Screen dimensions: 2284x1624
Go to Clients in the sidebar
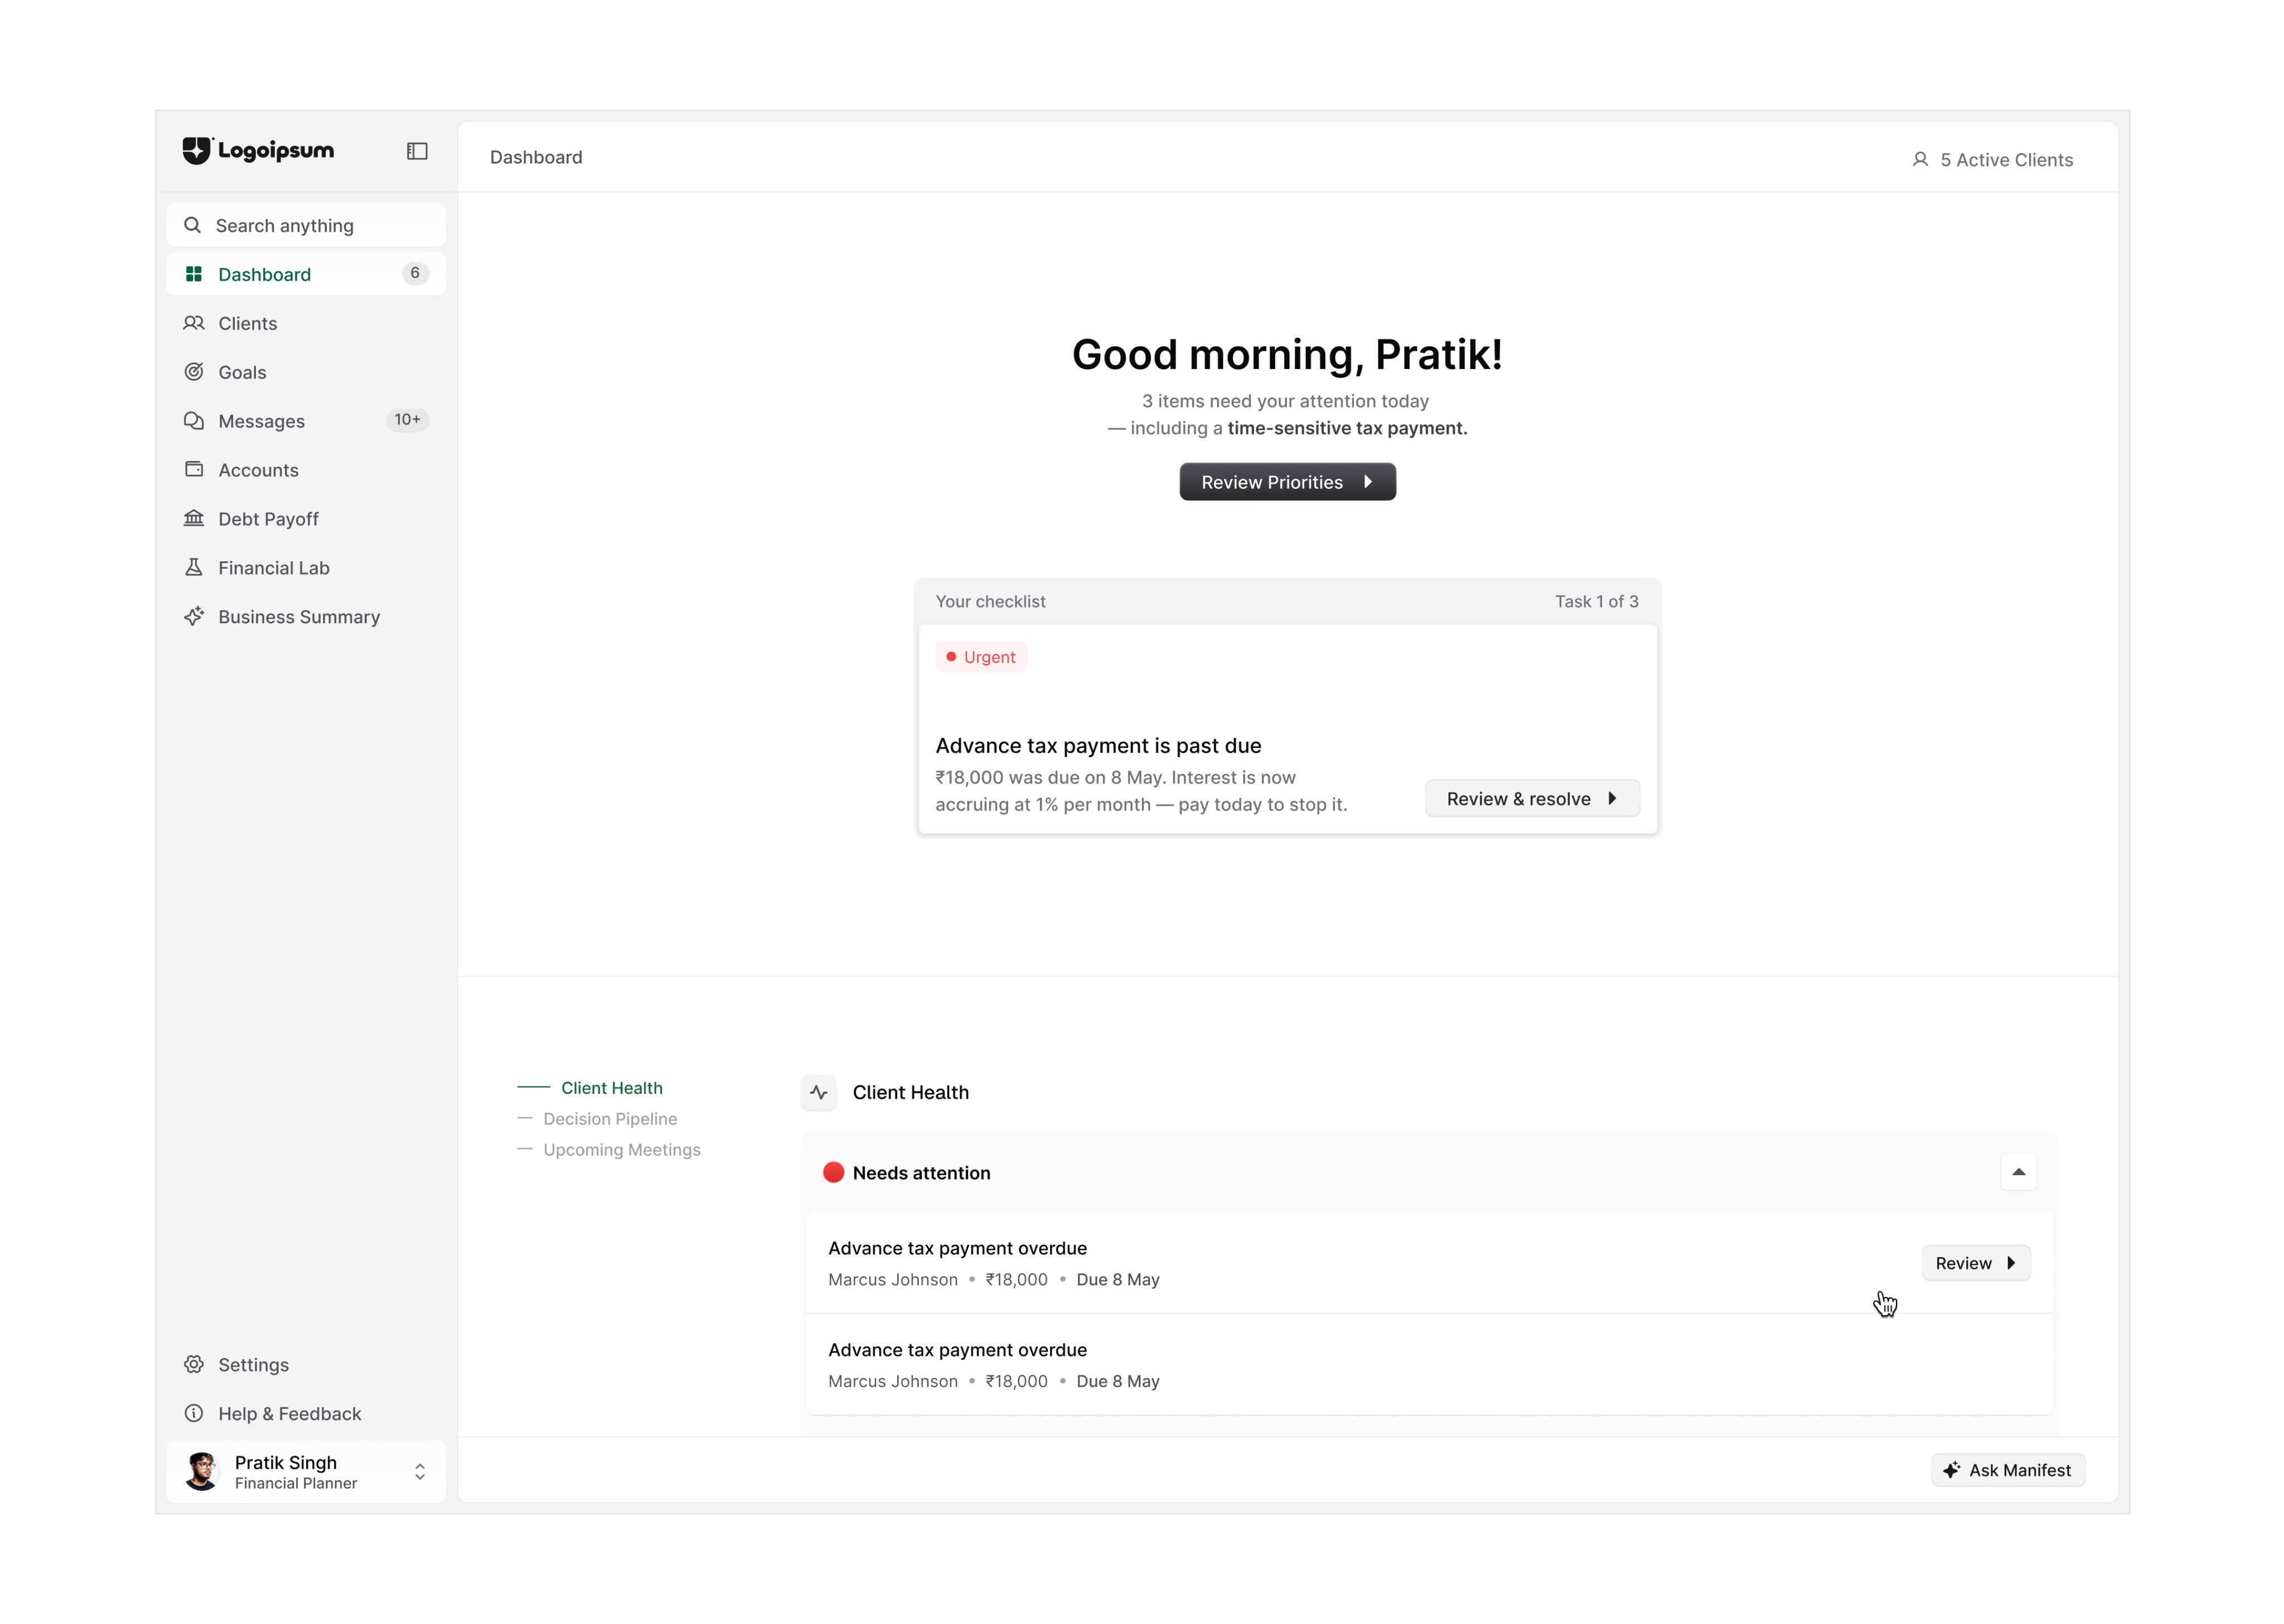(306, 323)
